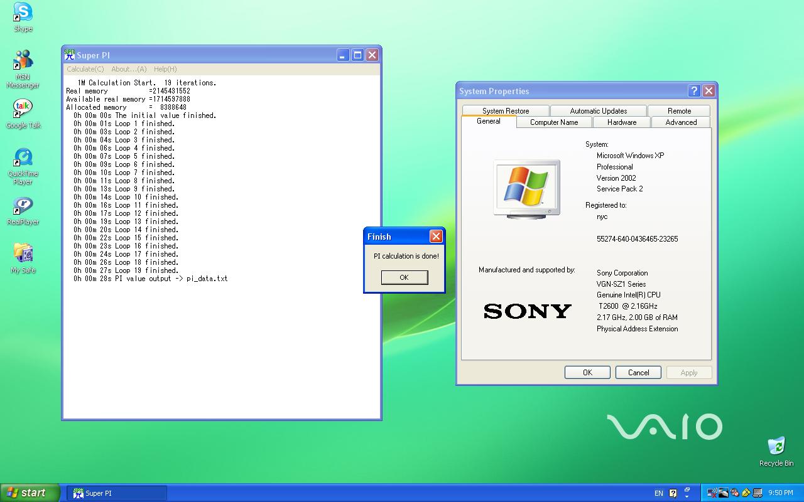Click the language bar restore icon
The image size is (804, 502).
coord(687,489)
